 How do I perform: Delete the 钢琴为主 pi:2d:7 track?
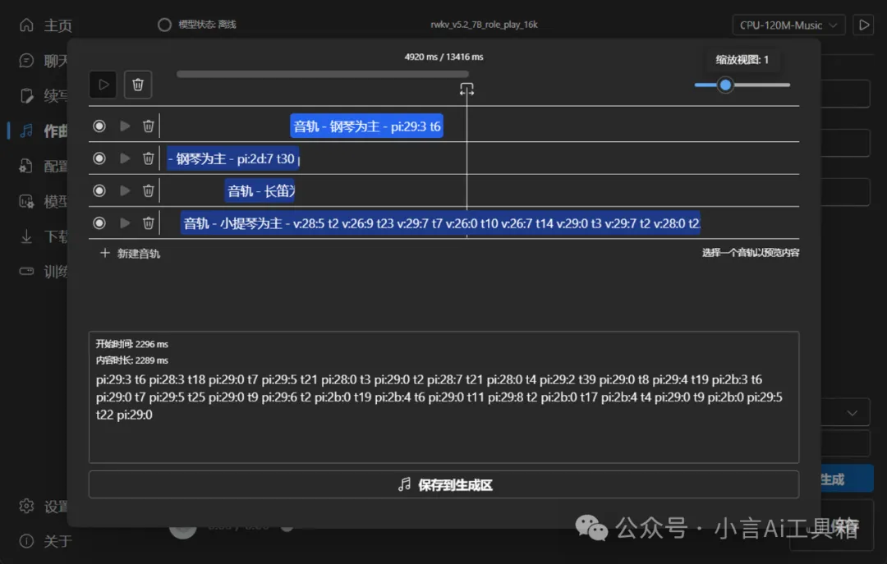click(x=148, y=158)
